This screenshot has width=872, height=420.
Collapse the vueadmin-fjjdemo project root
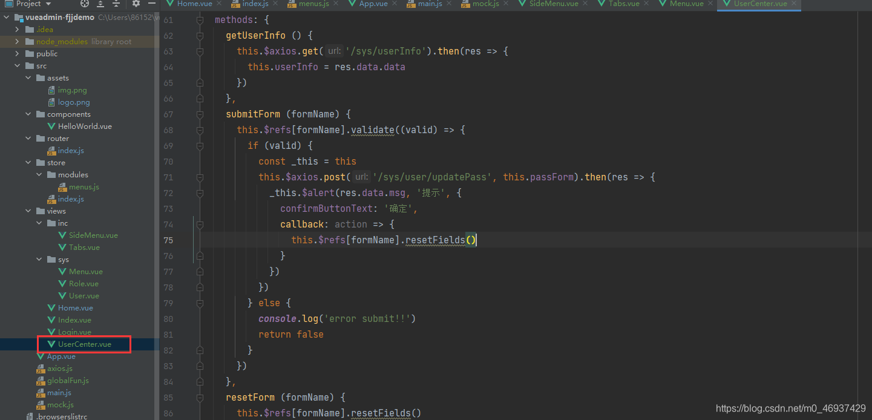(x=7, y=18)
